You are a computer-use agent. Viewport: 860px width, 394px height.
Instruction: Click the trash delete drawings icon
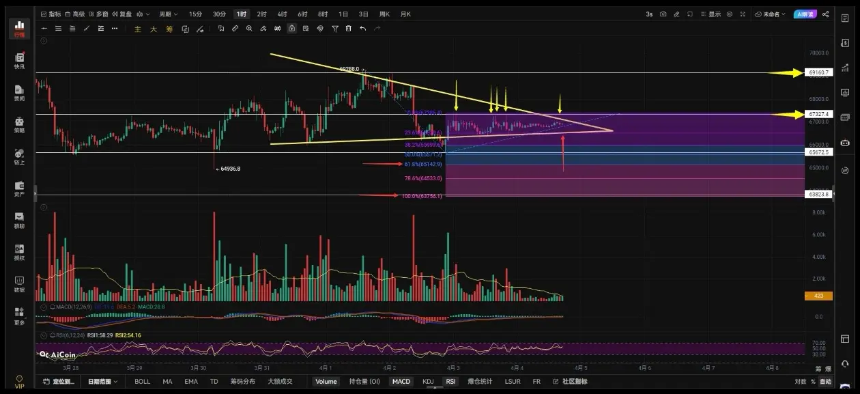[x=348, y=28]
